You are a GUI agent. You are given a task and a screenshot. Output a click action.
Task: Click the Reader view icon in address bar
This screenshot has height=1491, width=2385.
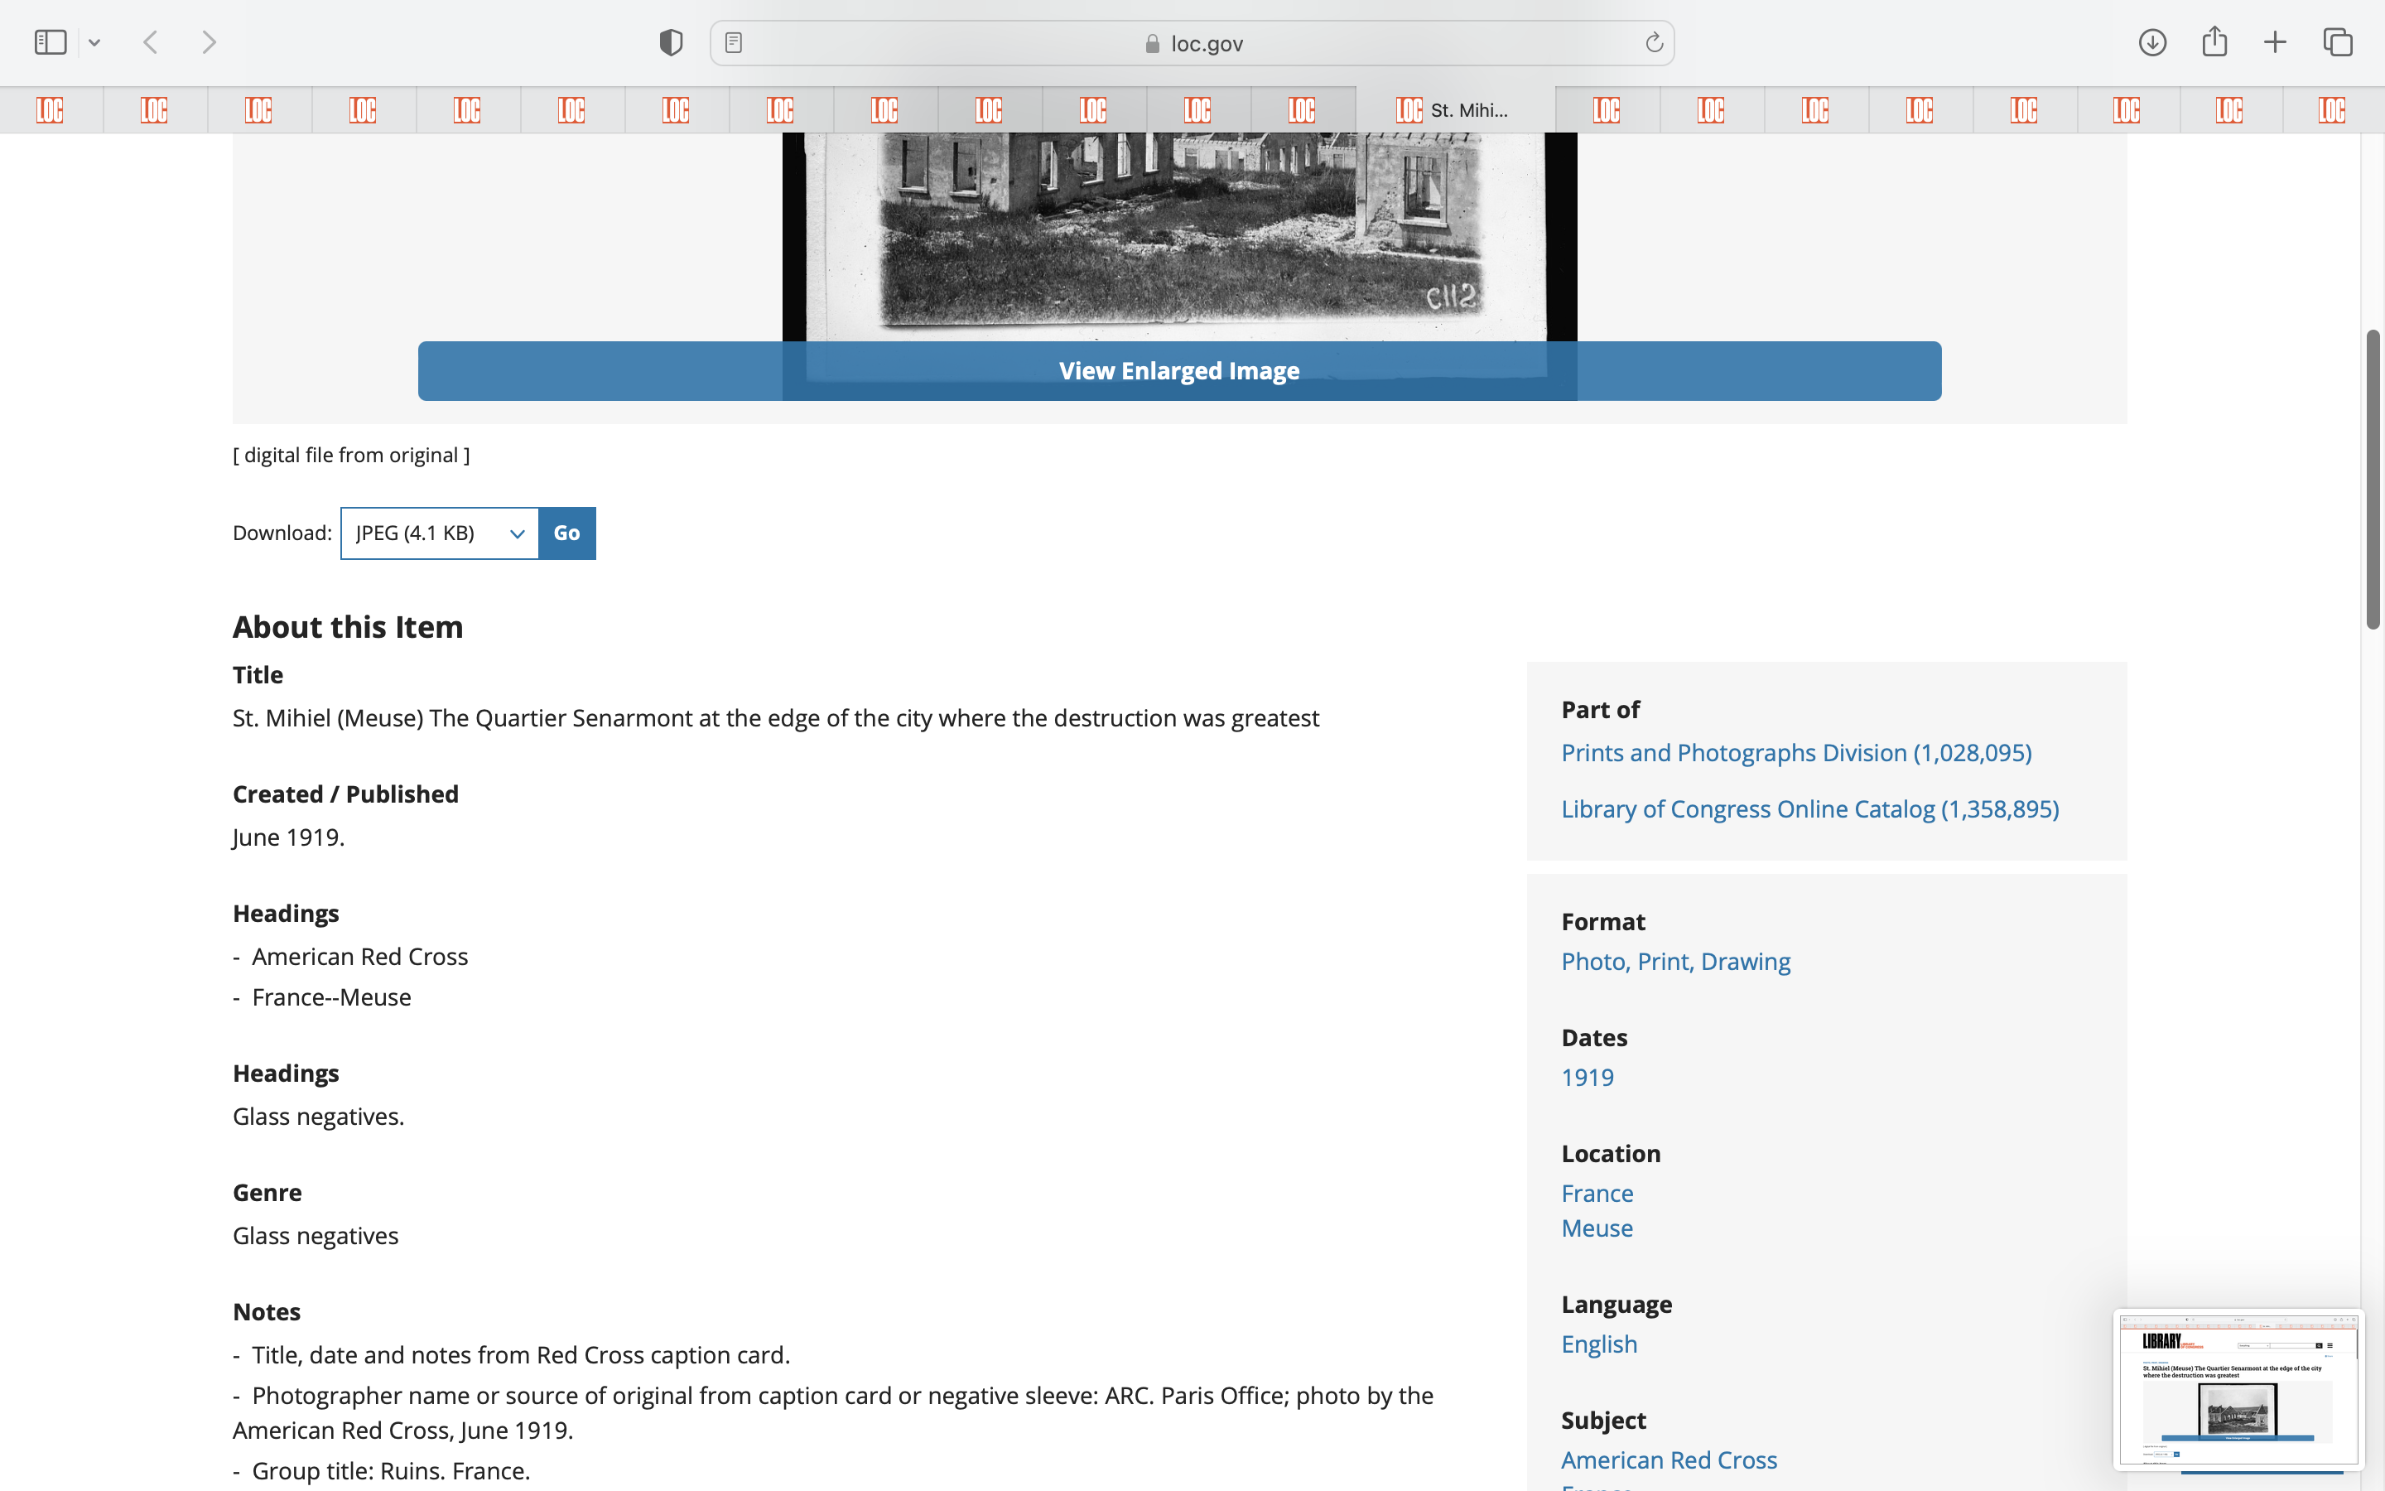click(733, 42)
